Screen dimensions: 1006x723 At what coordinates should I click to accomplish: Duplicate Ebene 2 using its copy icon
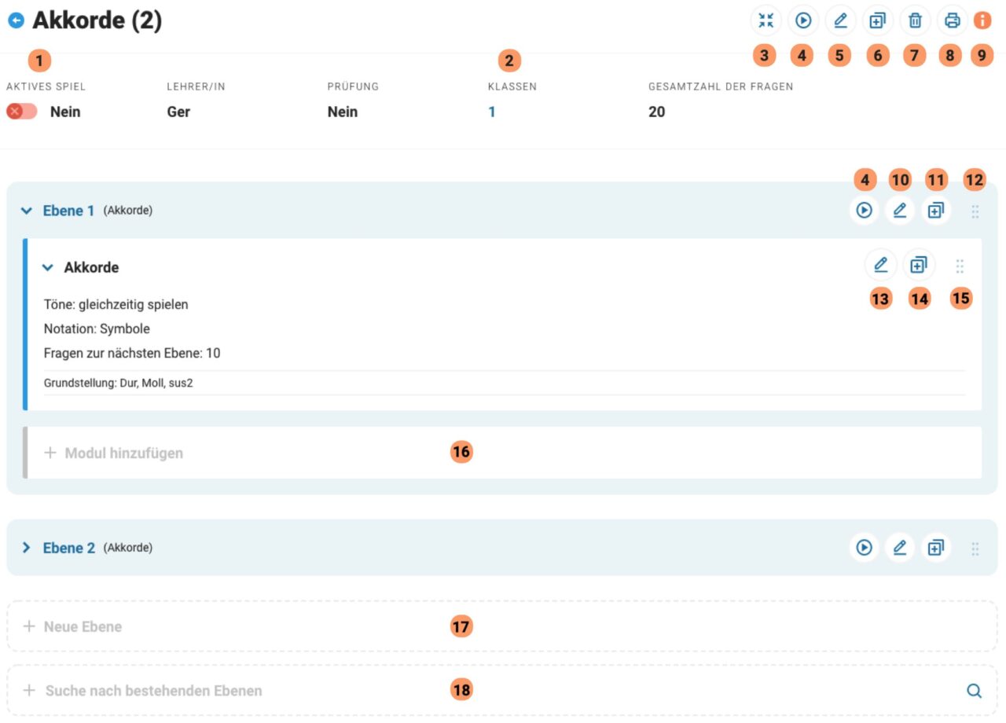pos(935,548)
